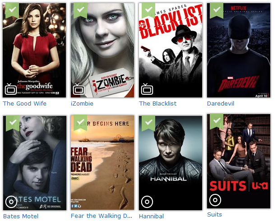Click the circle icon on the Bates Motel poster
Image resolution: width=277 pixels, height=221 pixels.
coord(11,202)
